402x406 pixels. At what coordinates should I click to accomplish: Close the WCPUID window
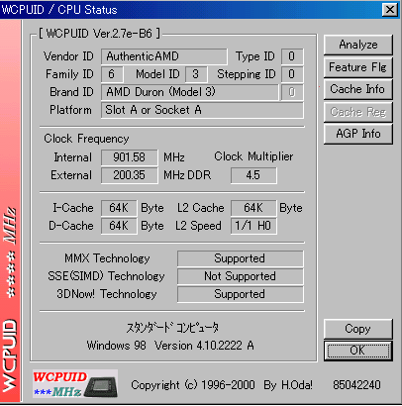pyautogui.click(x=390, y=10)
